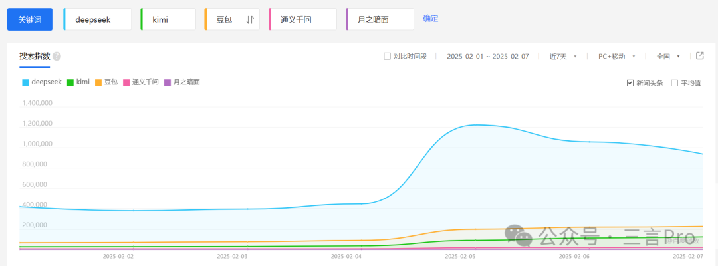
Task: Toggle the deepseek legend marker
Action: pyautogui.click(x=26, y=82)
